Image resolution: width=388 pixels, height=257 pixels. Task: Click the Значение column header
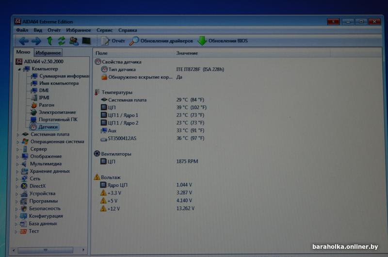pyautogui.click(x=252, y=53)
